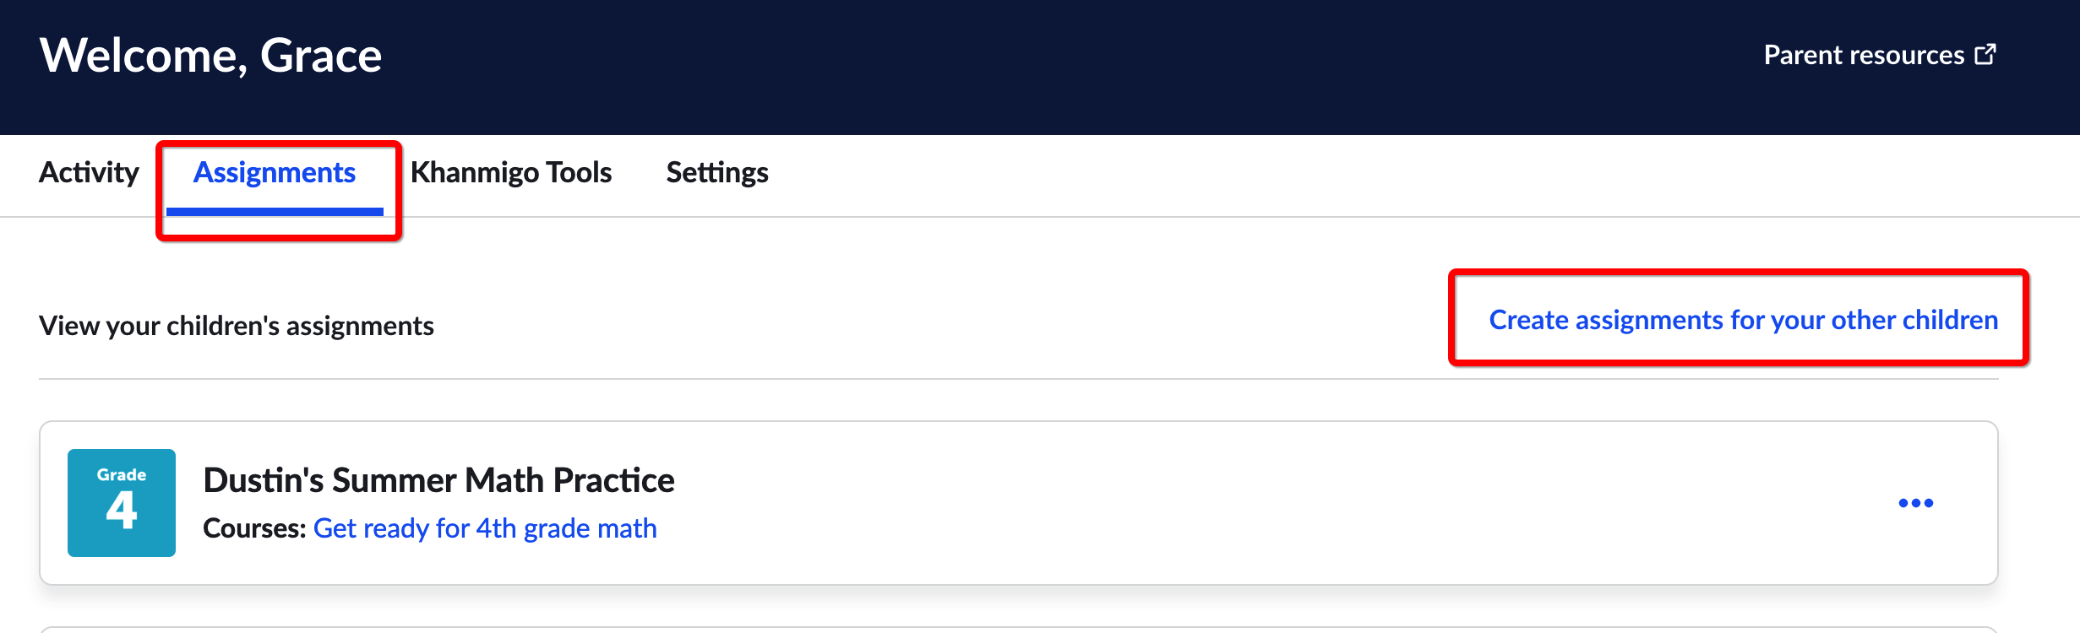The image size is (2080, 633).
Task: Click the Dustin's Summer Math Practice title
Action: point(438,480)
